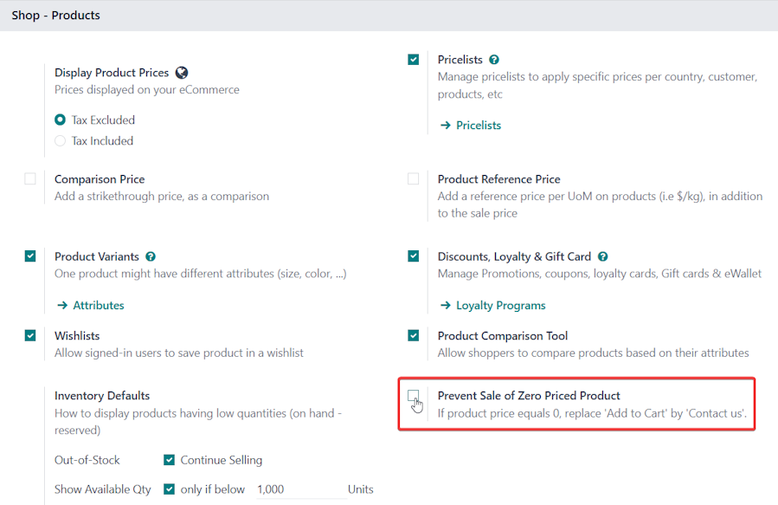Select the Tax Included radio option
Image resolution: width=778 pixels, height=505 pixels.
60,141
